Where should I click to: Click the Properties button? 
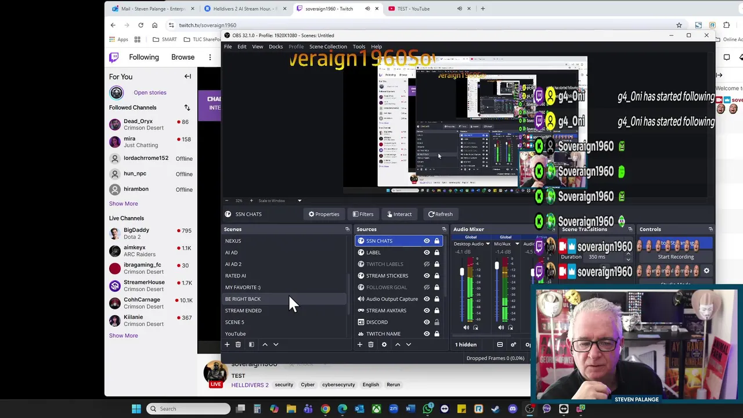click(x=324, y=214)
